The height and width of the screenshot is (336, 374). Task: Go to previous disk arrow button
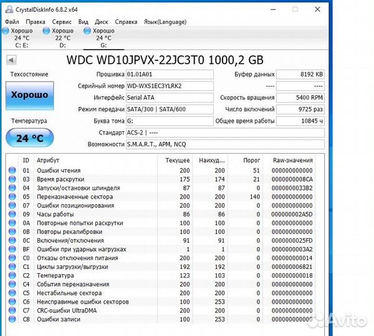pyautogui.click(x=11, y=60)
